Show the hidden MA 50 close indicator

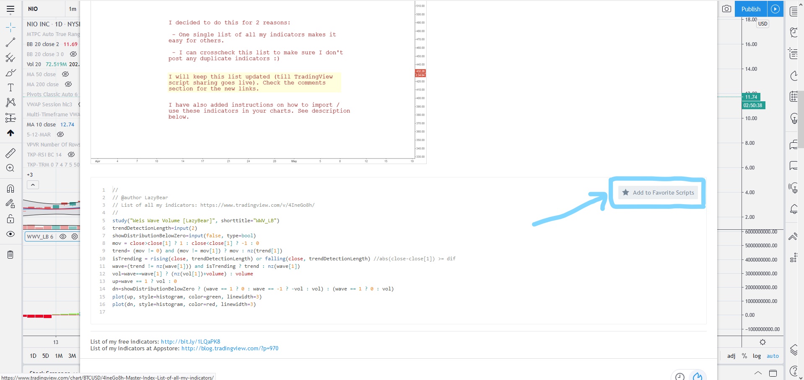65,74
